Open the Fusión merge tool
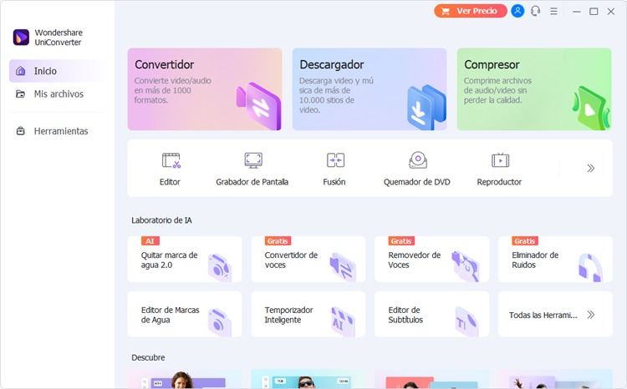Image resolution: width=627 pixels, height=389 pixels. click(x=335, y=160)
